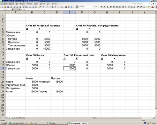
Task: Open the Chart Wizard icon
Action: click(66, 7)
